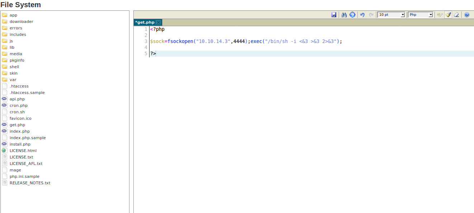Toggle the smooth selection 'ab' button
The image size is (474, 213).
tap(439, 15)
